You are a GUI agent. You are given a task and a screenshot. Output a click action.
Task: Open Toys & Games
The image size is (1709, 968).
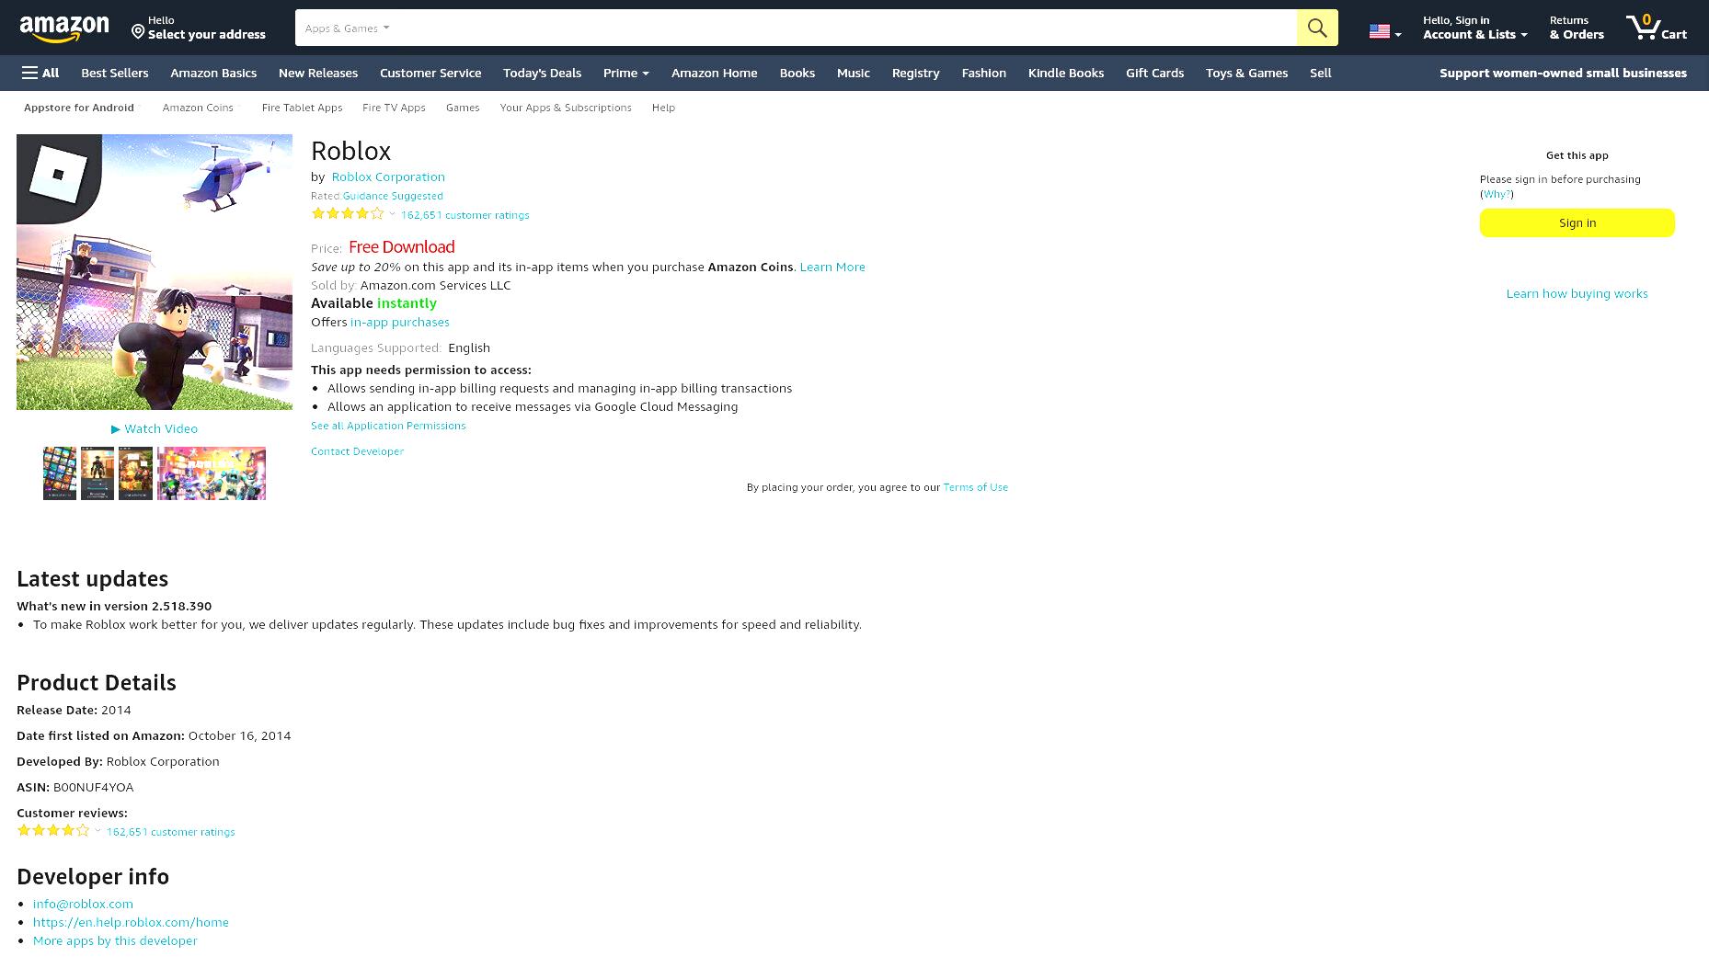point(1246,73)
